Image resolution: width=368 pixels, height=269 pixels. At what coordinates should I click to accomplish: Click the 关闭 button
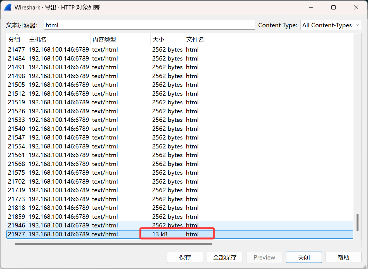coord(304,257)
